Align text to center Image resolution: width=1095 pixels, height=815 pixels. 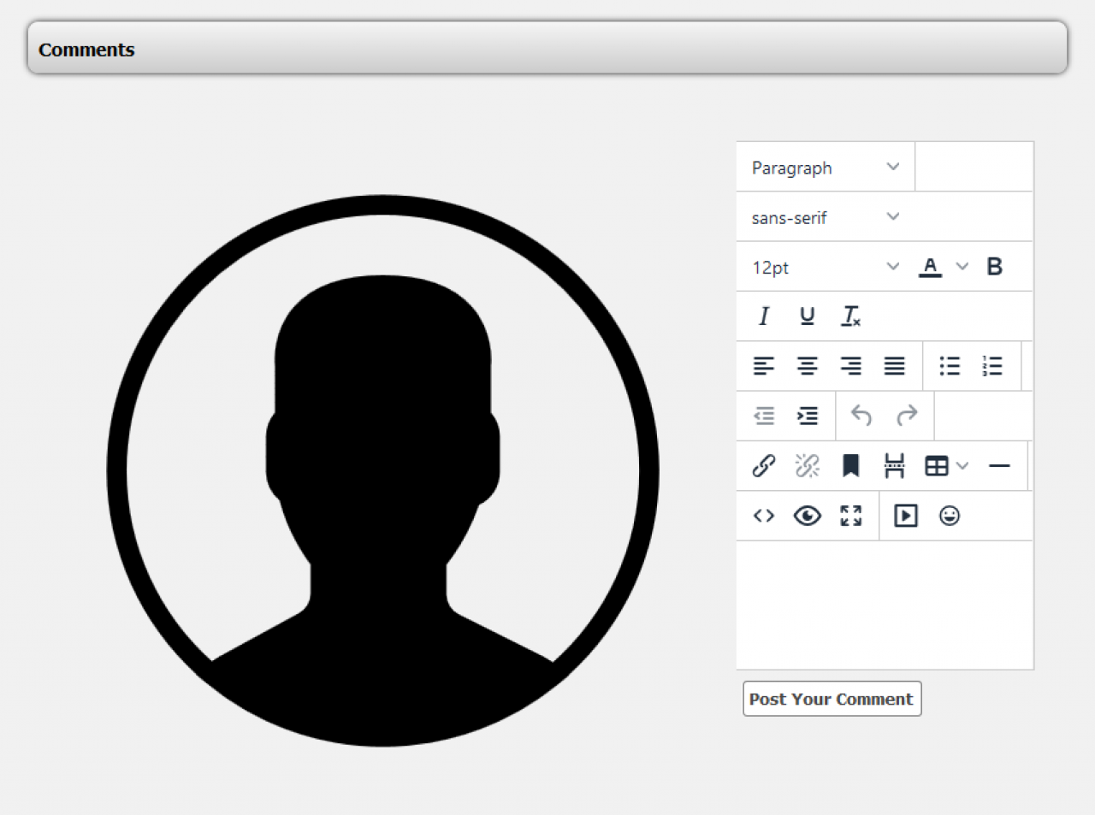(807, 366)
